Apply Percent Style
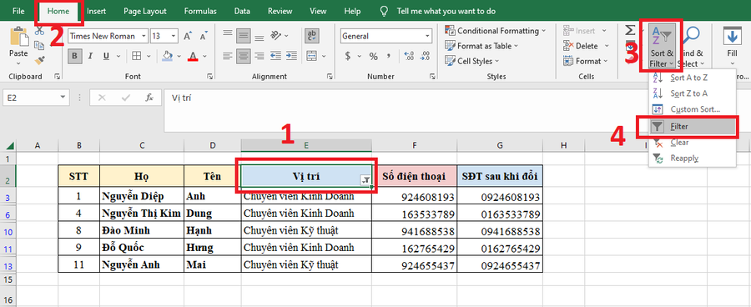This screenshot has width=751, height=307. 374,57
